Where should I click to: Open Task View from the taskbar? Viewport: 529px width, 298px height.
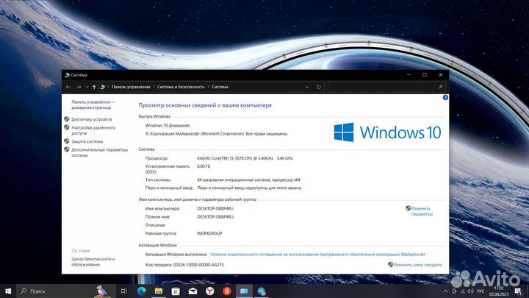pos(124,291)
